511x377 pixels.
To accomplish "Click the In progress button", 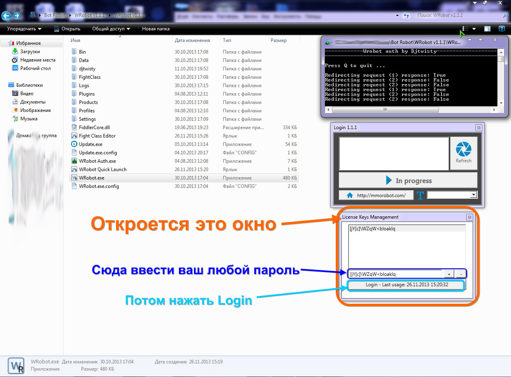I will pos(408,180).
